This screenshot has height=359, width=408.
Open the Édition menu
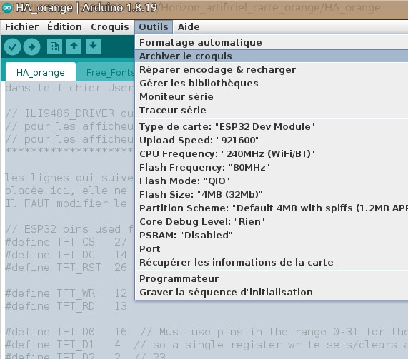pos(64,27)
